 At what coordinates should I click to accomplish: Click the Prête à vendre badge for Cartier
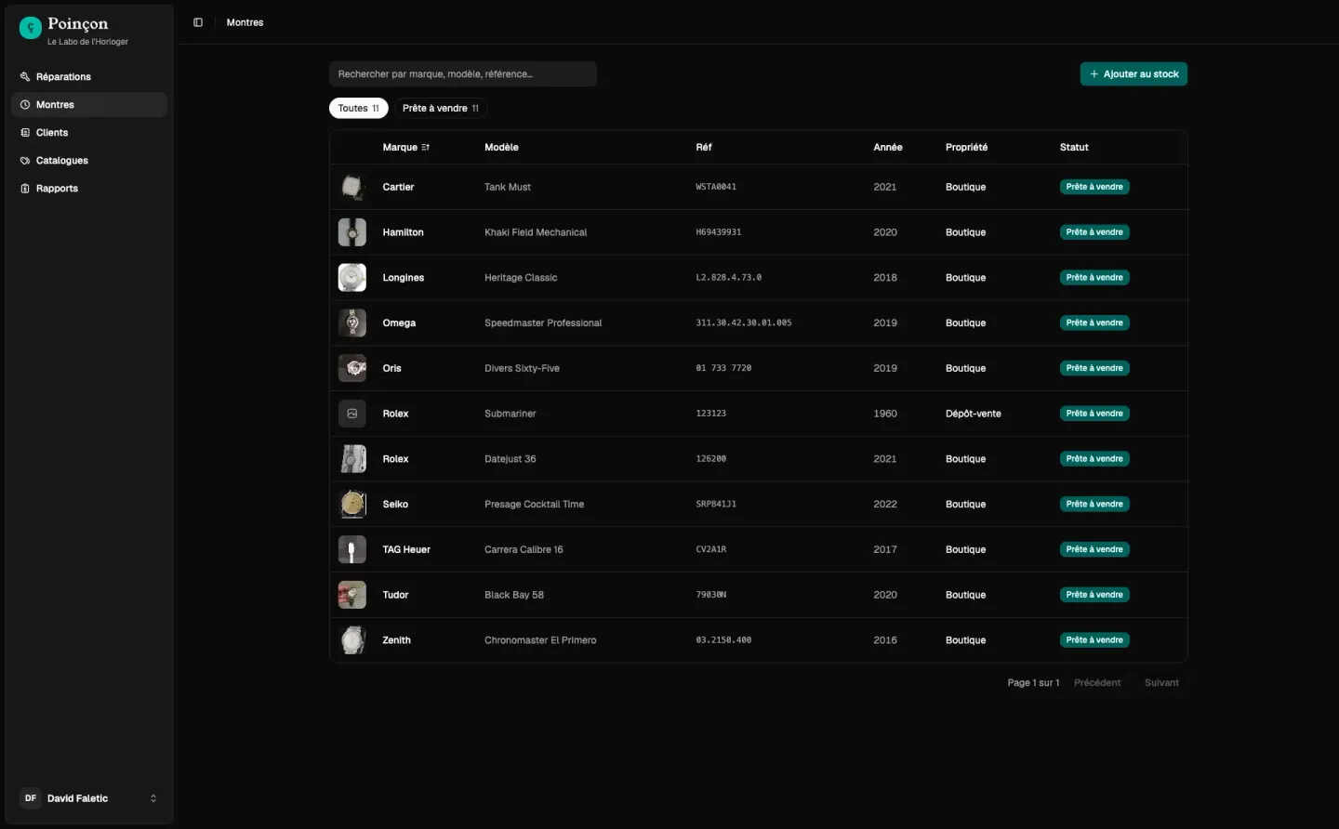point(1094,187)
